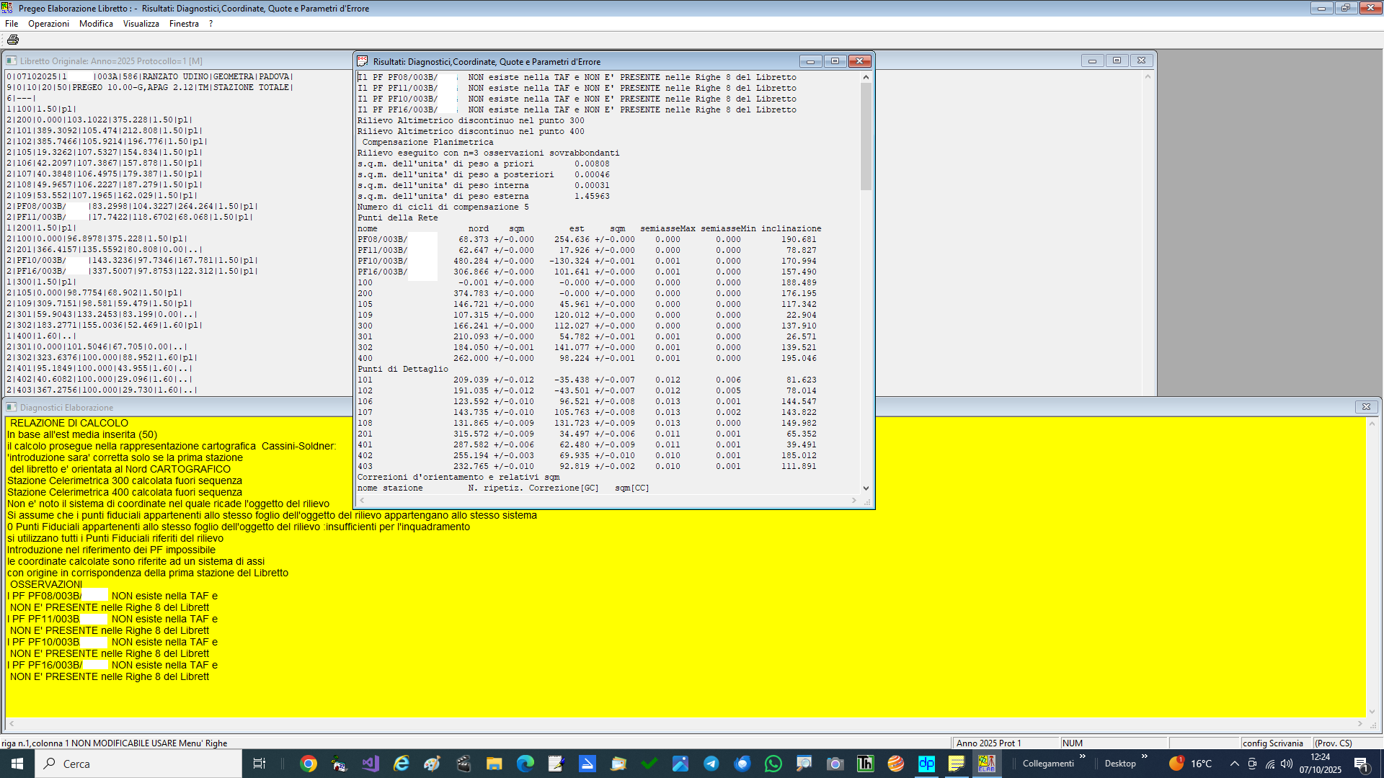
Task: Open Google Chrome from the taskbar
Action: click(x=308, y=764)
